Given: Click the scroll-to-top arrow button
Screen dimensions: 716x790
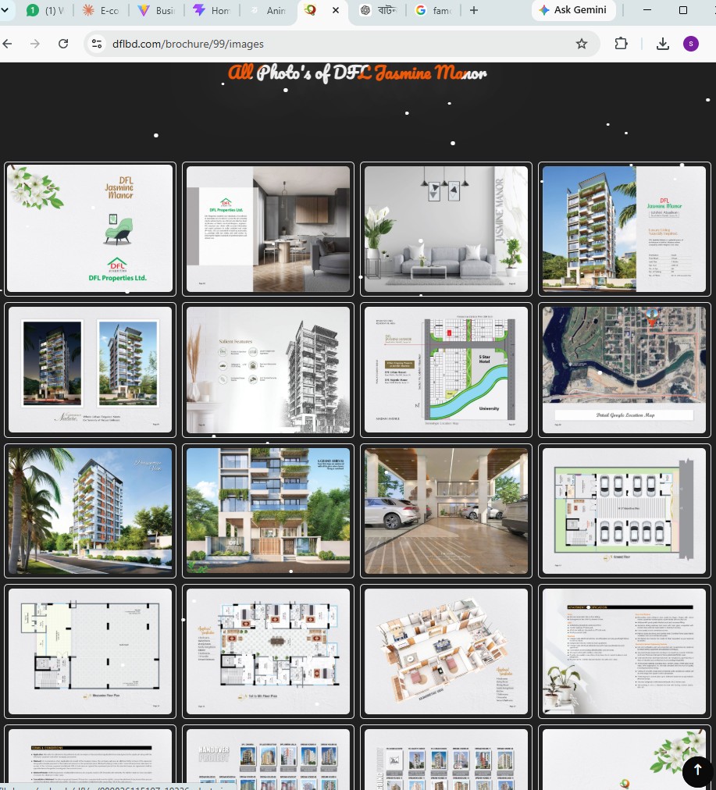Looking at the screenshot, I should (697, 770).
